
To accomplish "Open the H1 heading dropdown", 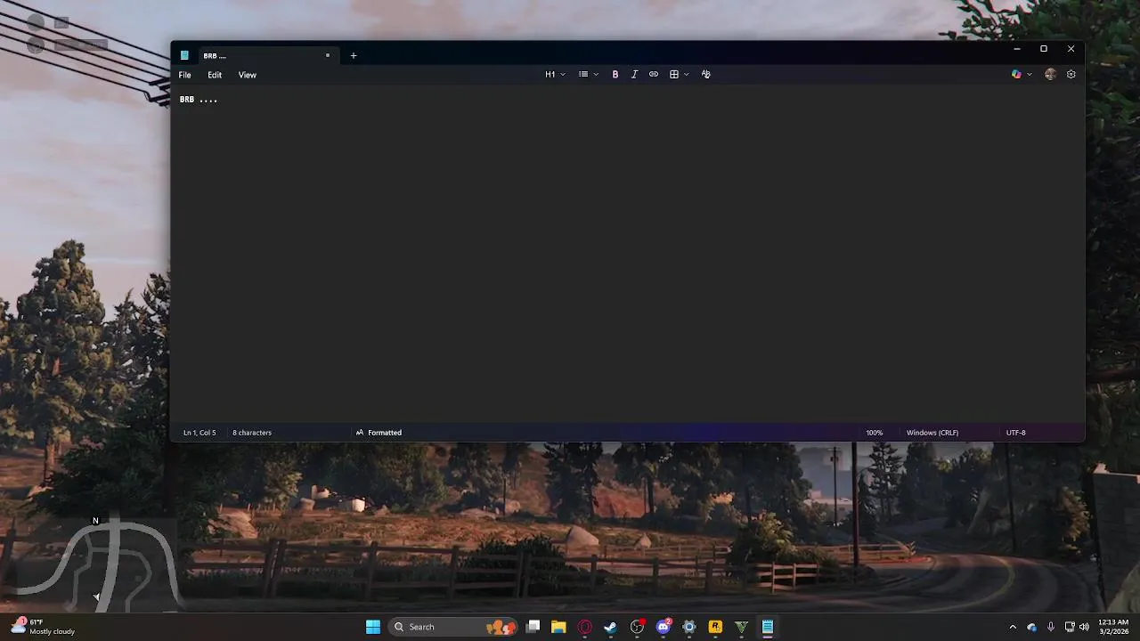I will tap(555, 75).
